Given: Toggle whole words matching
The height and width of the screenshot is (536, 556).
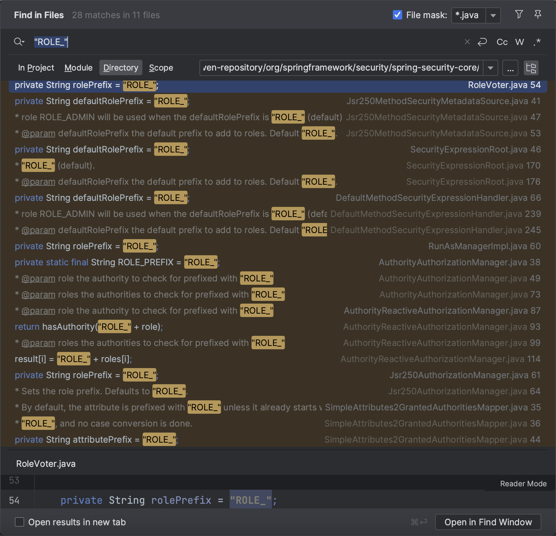Looking at the screenshot, I should pyautogui.click(x=519, y=42).
